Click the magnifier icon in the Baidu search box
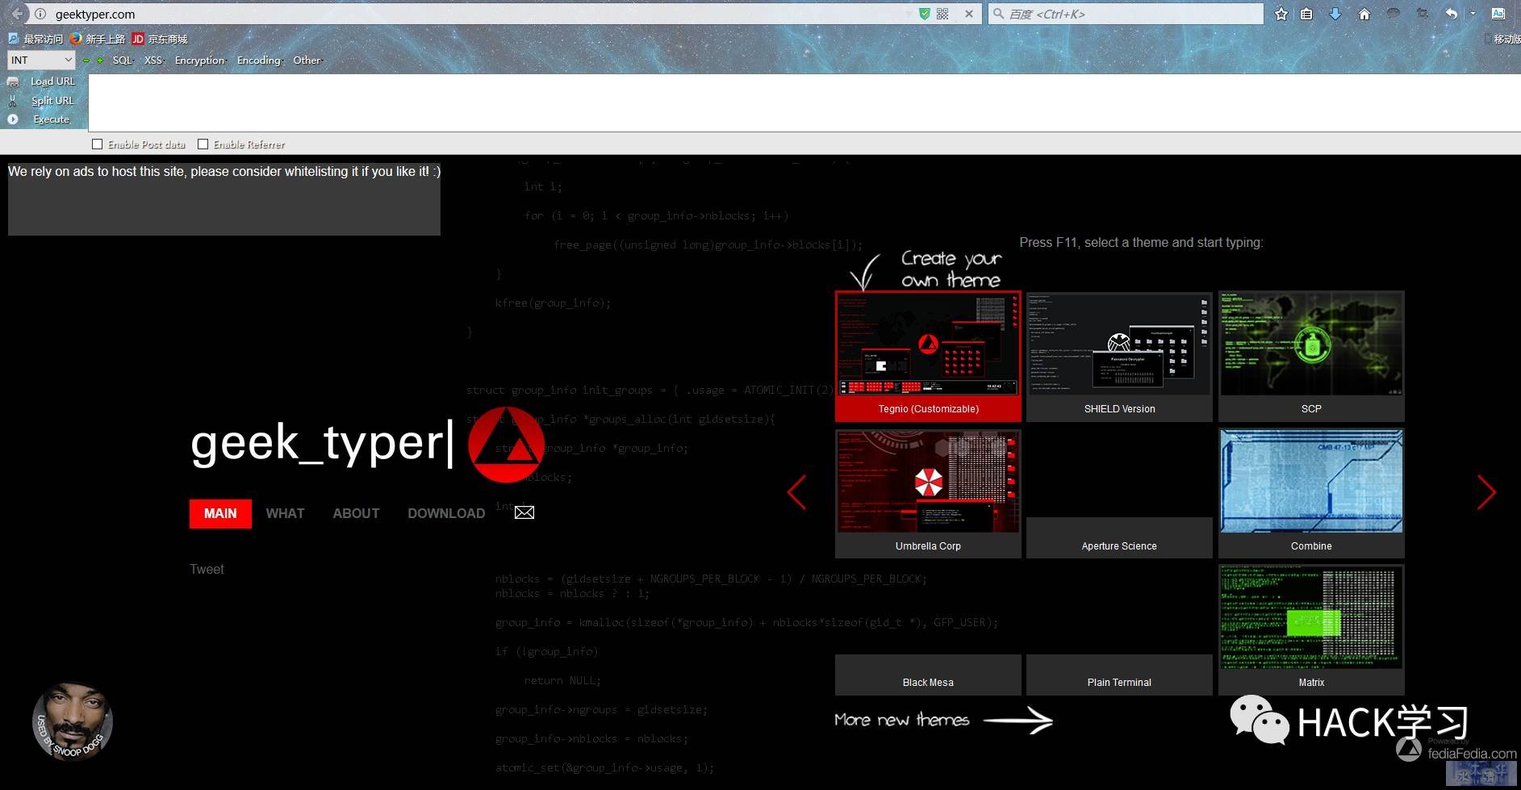This screenshot has height=790, width=1521. coord(999,14)
